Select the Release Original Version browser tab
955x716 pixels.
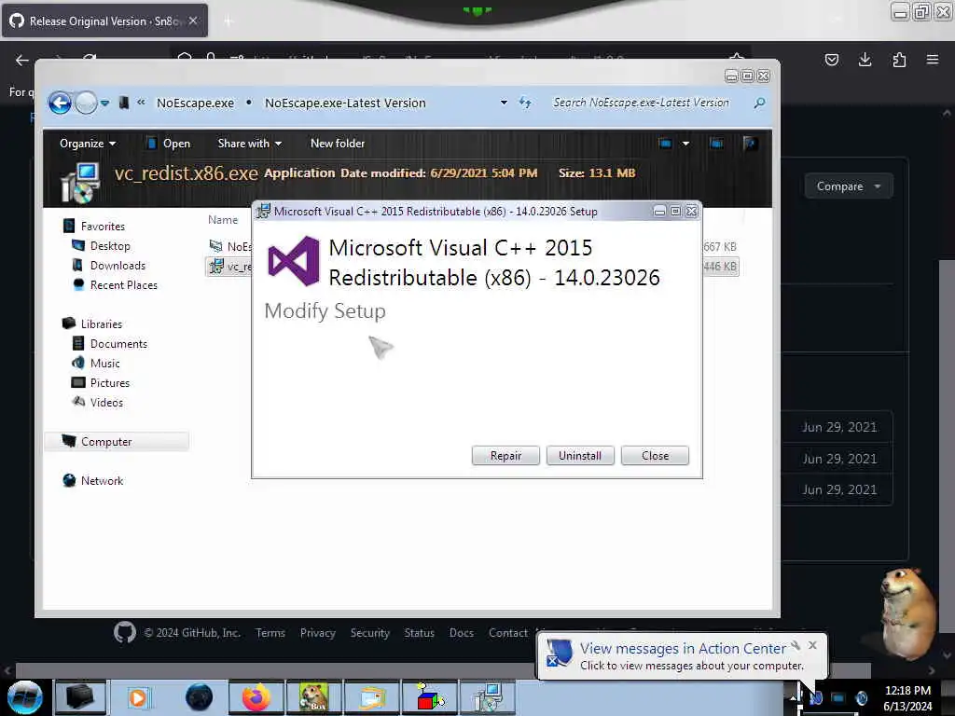pos(104,21)
